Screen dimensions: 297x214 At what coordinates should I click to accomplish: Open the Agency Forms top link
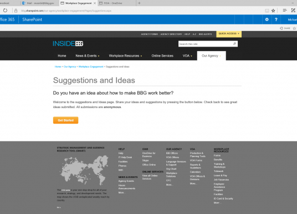point(149,34)
